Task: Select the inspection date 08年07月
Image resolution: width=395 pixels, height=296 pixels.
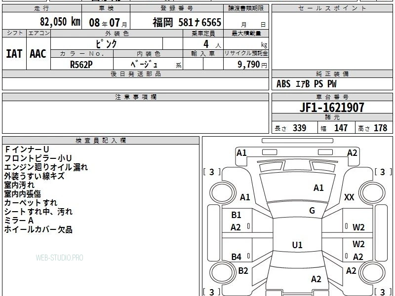Action: [x=108, y=23]
